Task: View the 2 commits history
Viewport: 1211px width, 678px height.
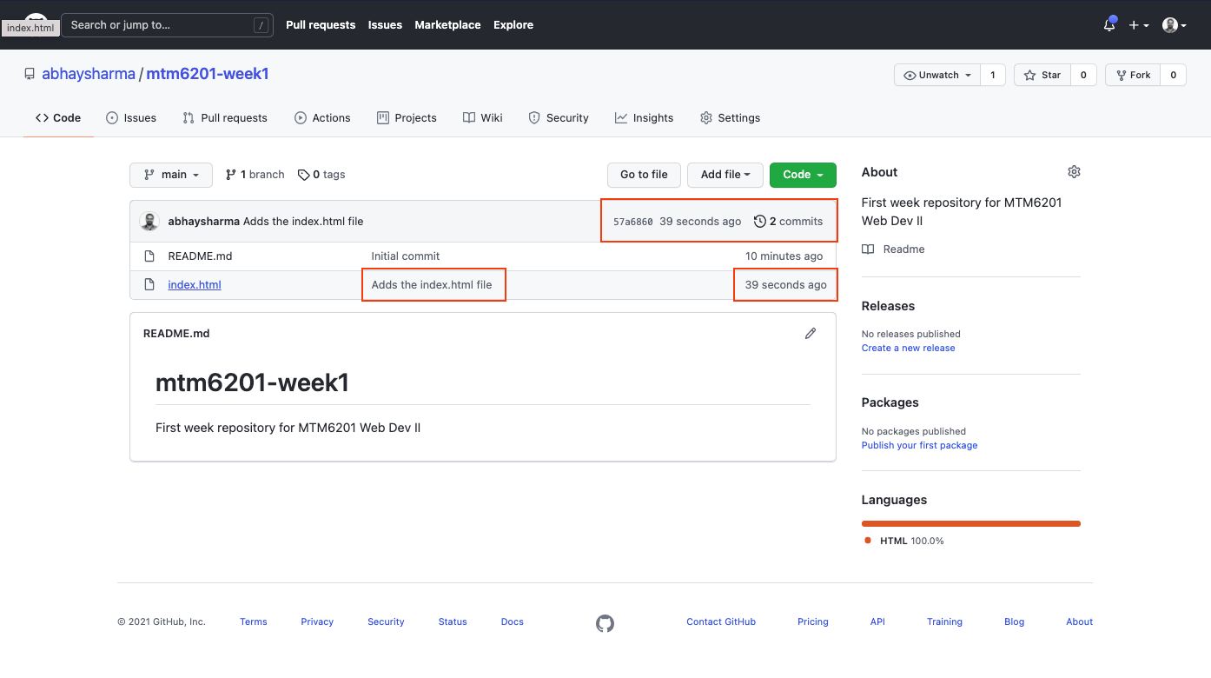Action: click(x=788, y=222)
